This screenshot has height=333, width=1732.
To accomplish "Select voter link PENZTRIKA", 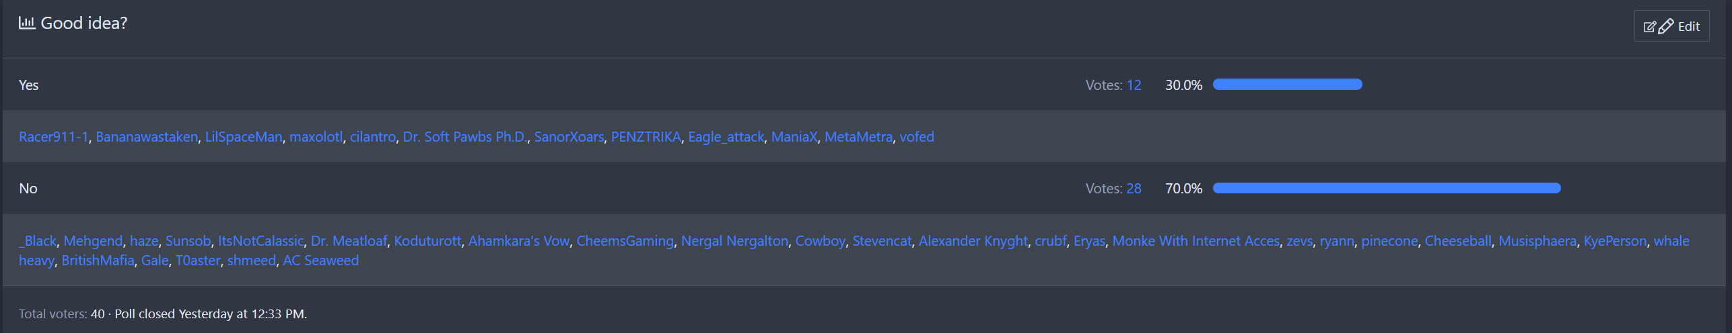I will [x=646, y=137].
